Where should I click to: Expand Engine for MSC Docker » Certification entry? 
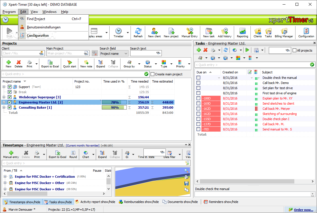pyautogui.click(x=5, y=176)
